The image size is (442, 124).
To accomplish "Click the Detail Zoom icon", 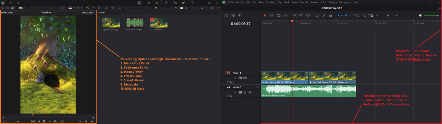I will tap(364, 15).
